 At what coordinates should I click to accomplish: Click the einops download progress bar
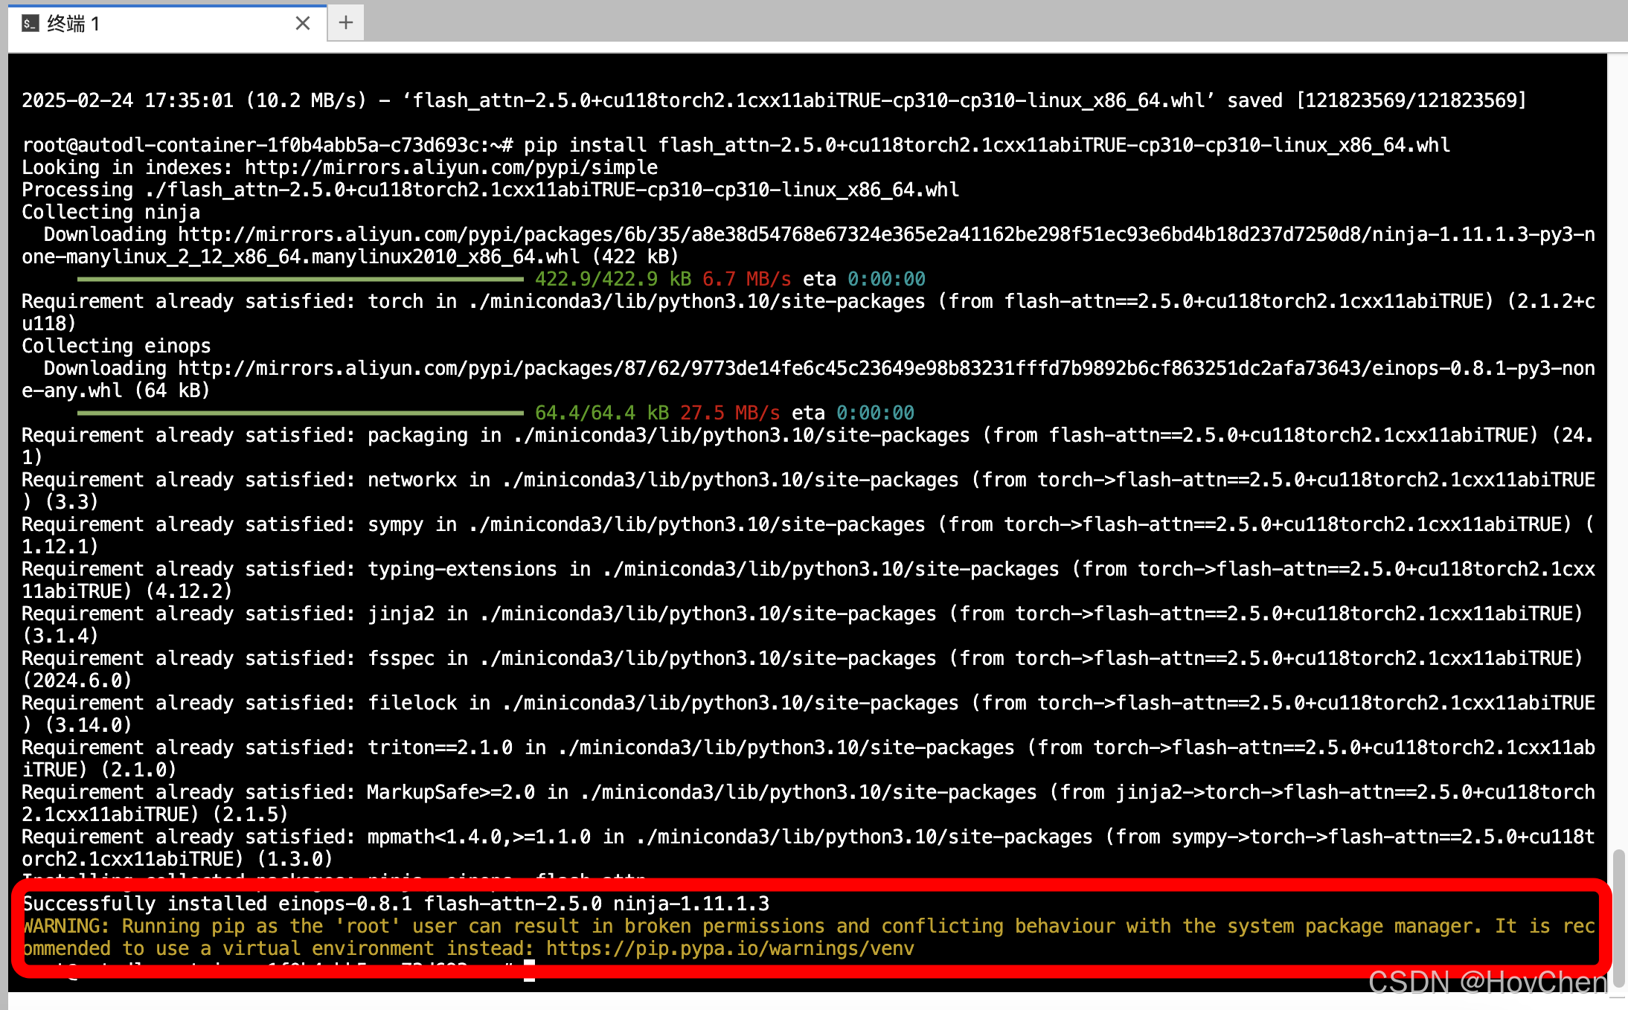[301, 414]
